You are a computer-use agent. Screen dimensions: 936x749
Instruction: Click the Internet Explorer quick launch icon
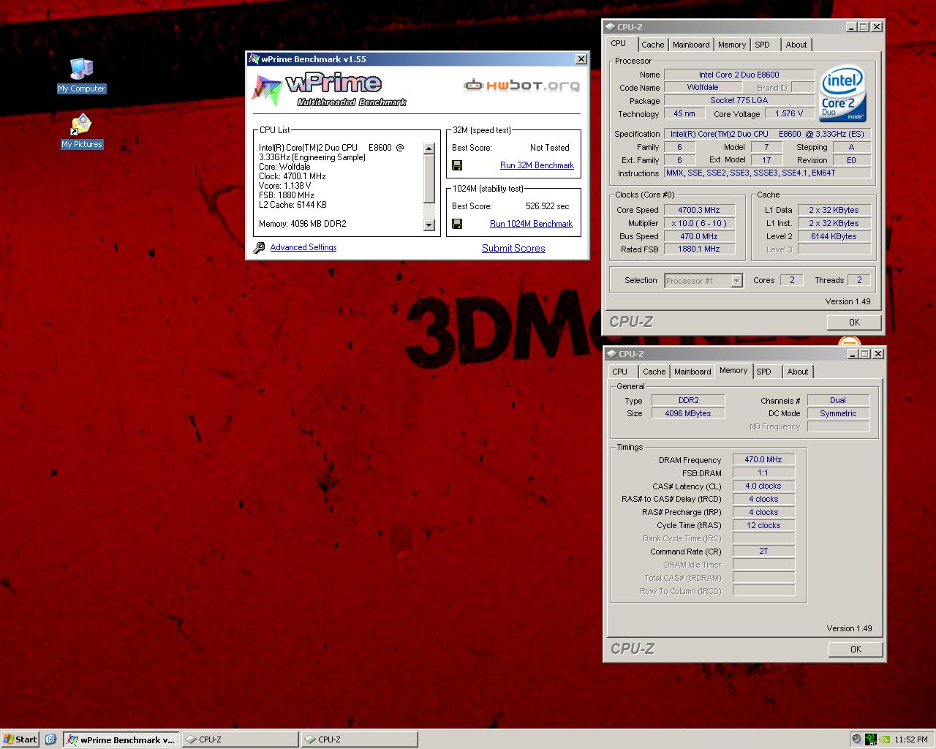(x=50, y=739)
